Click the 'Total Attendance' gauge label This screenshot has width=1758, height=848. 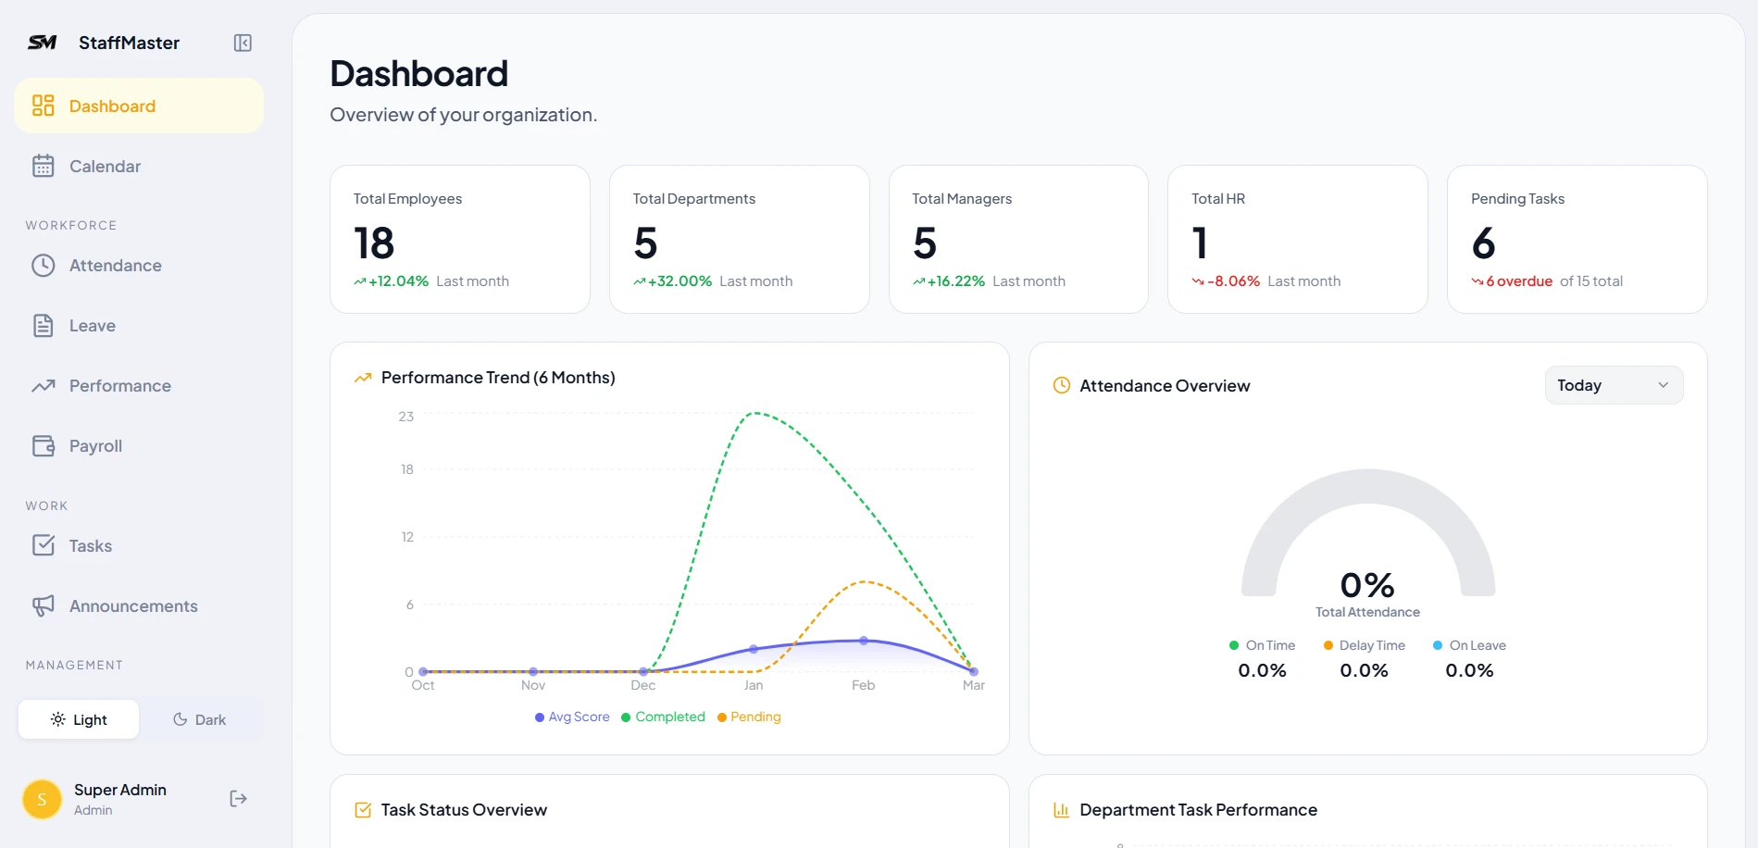(x=1367, y=612)
